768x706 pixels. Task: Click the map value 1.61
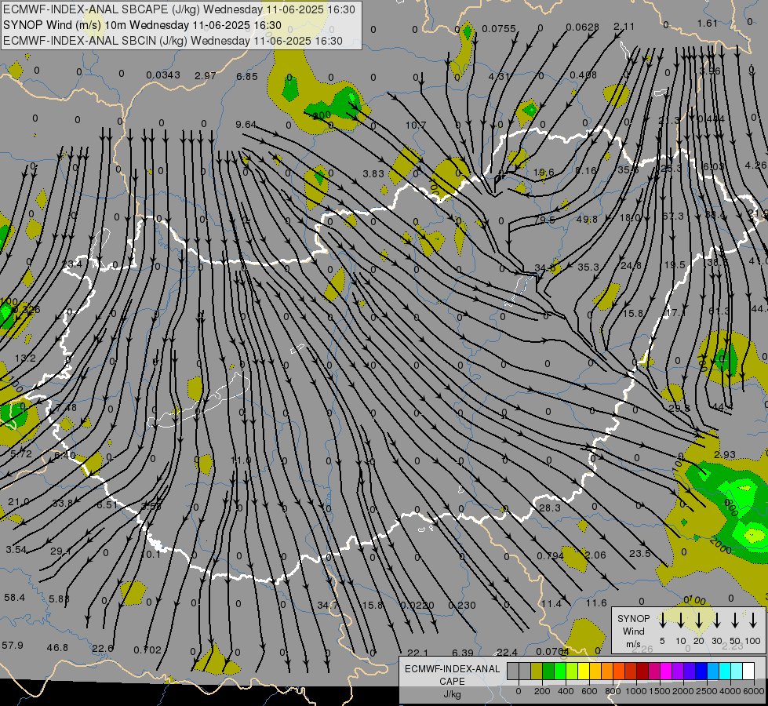coord(708,24)
